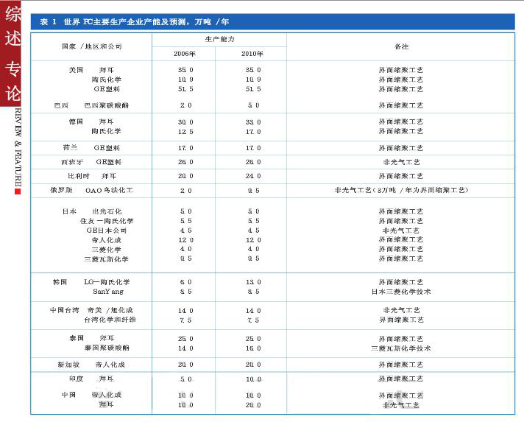524x422 pixels.
Task: Select the GE日本公司 entry
Action: (107, 231)
